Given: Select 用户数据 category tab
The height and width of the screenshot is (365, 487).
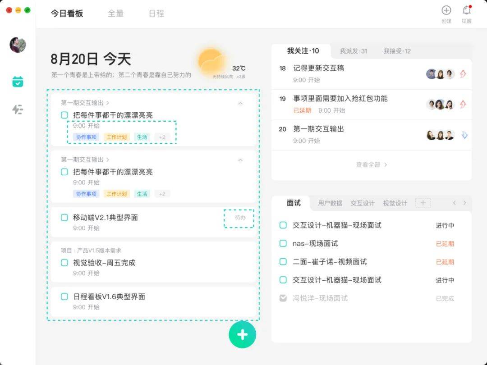Looking at the screenshot, I should [x=330, y=203].
